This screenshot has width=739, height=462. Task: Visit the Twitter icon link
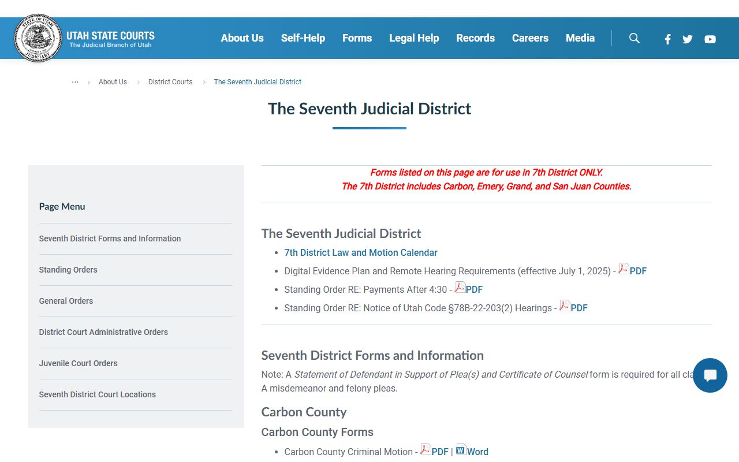click(688, 39)
